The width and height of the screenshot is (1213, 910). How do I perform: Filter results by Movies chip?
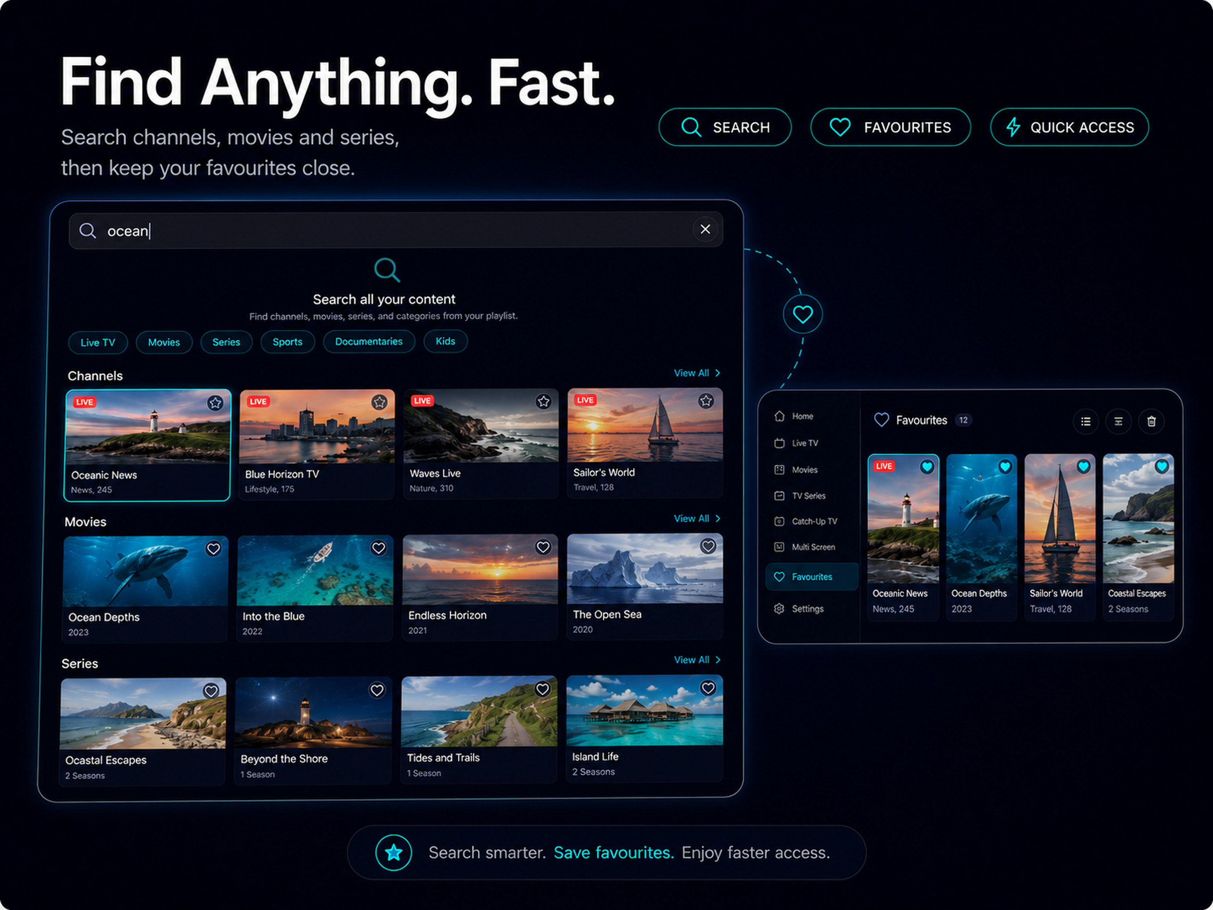click(164, 342)
